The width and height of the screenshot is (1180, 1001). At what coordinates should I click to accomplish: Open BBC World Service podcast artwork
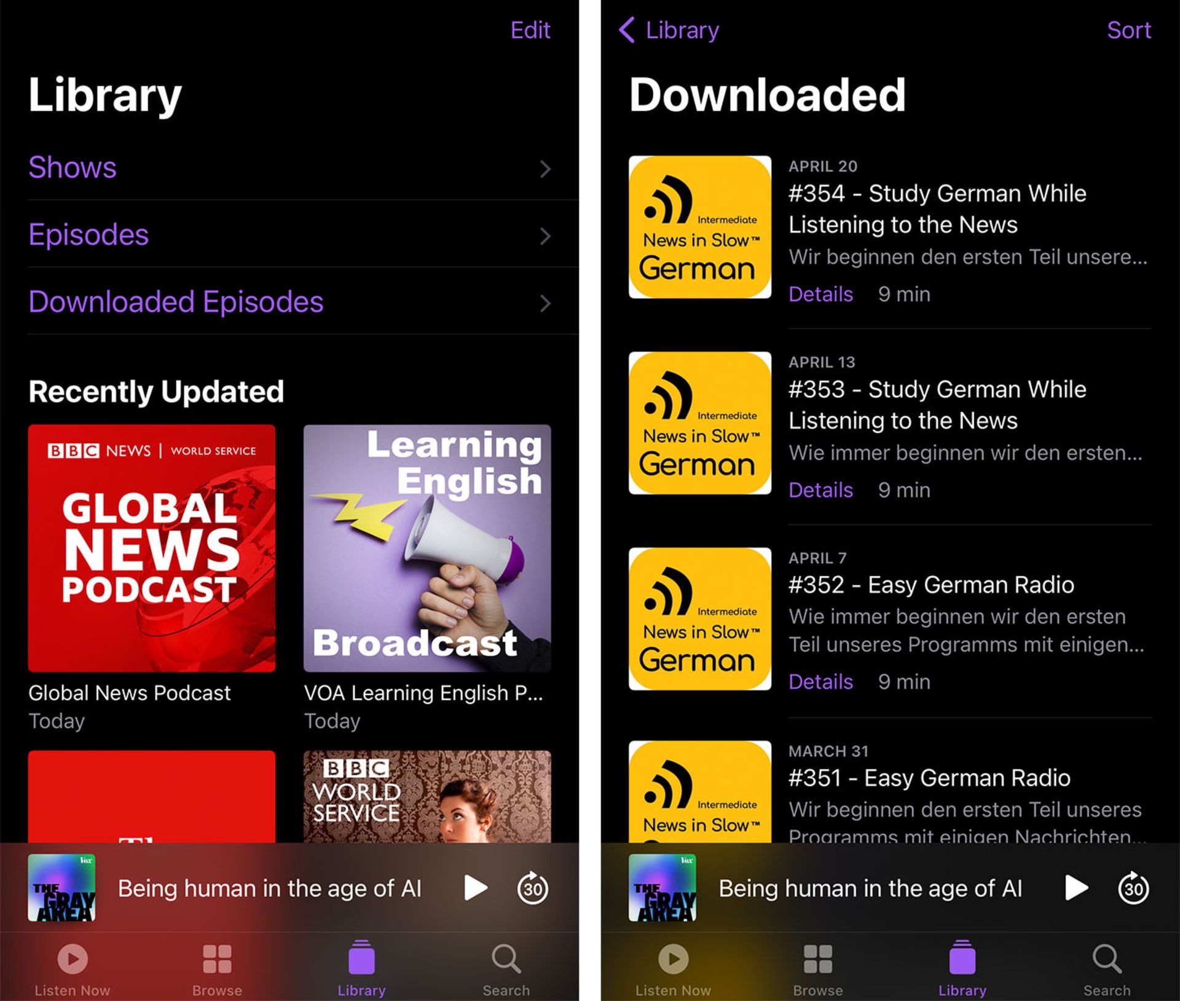point(427,796)
